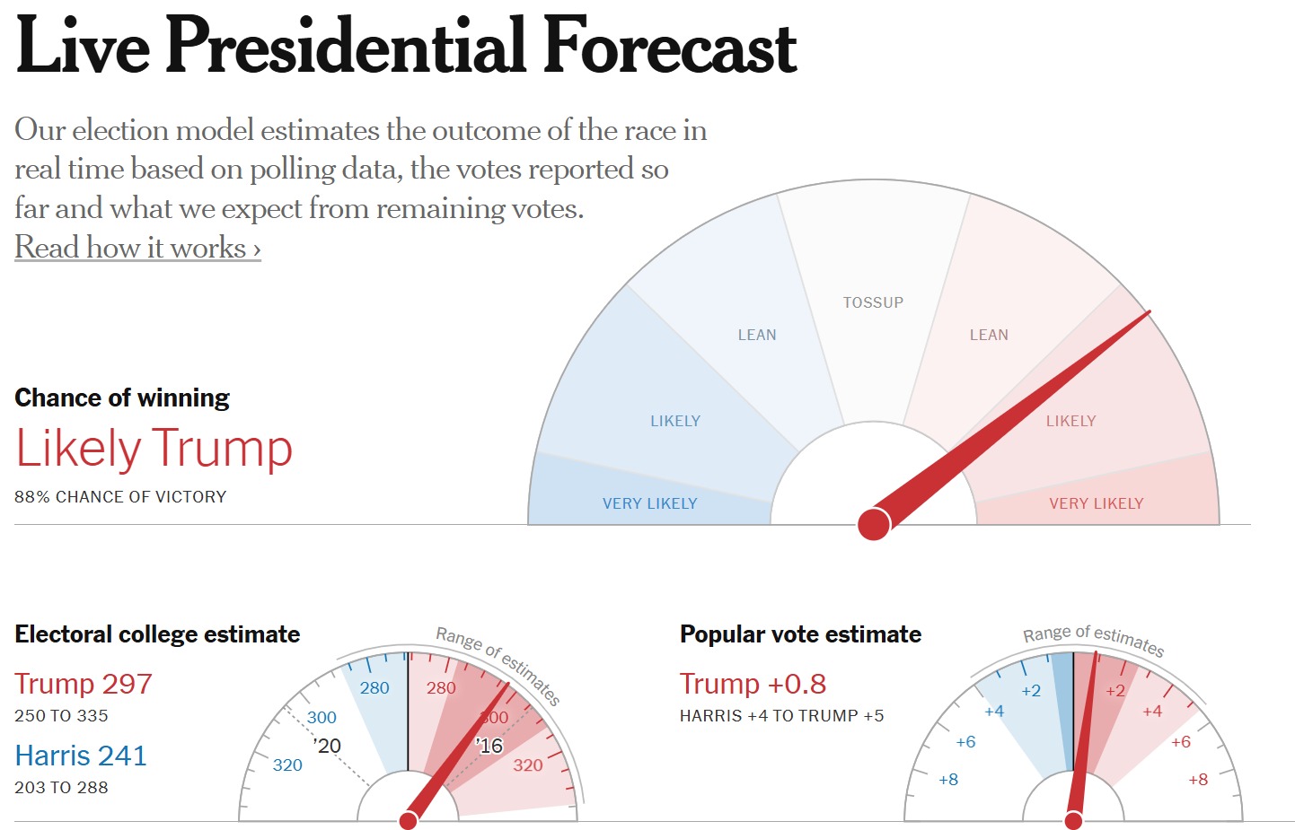Click the blue 320 label on electoral gauge

(287, 765)
